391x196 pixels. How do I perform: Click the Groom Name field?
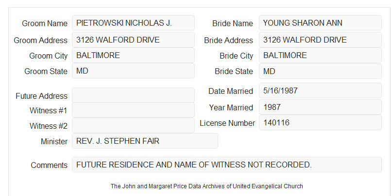point(133,23)
